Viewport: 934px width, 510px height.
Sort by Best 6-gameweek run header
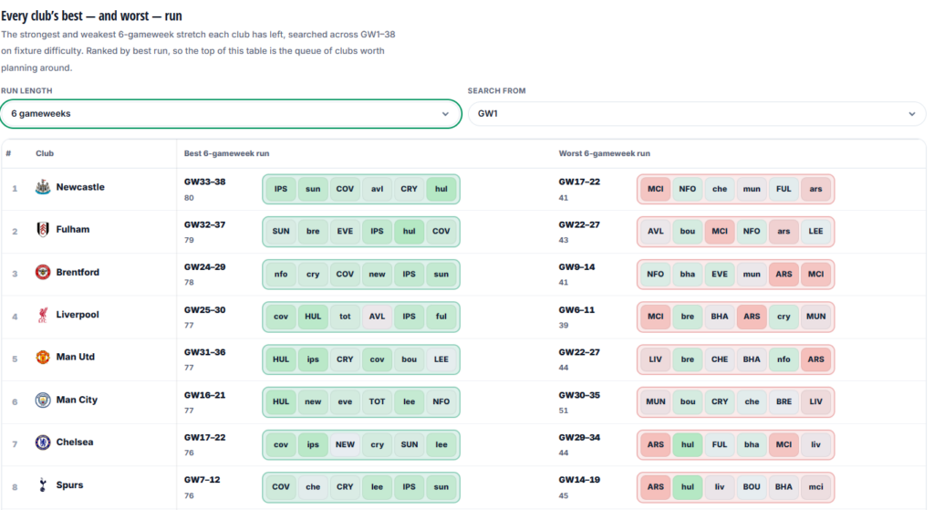coord(226,153)
